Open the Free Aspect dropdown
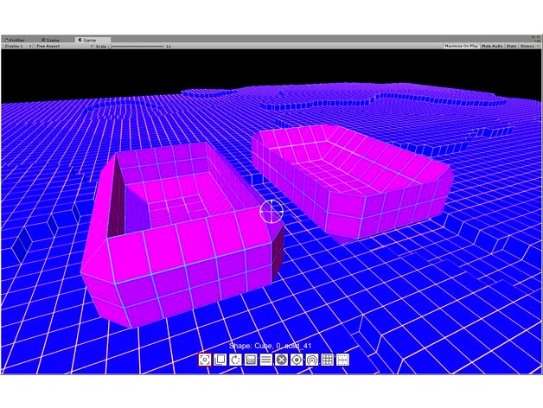This screenshot has height=408, width=543. tap(62, 46)
